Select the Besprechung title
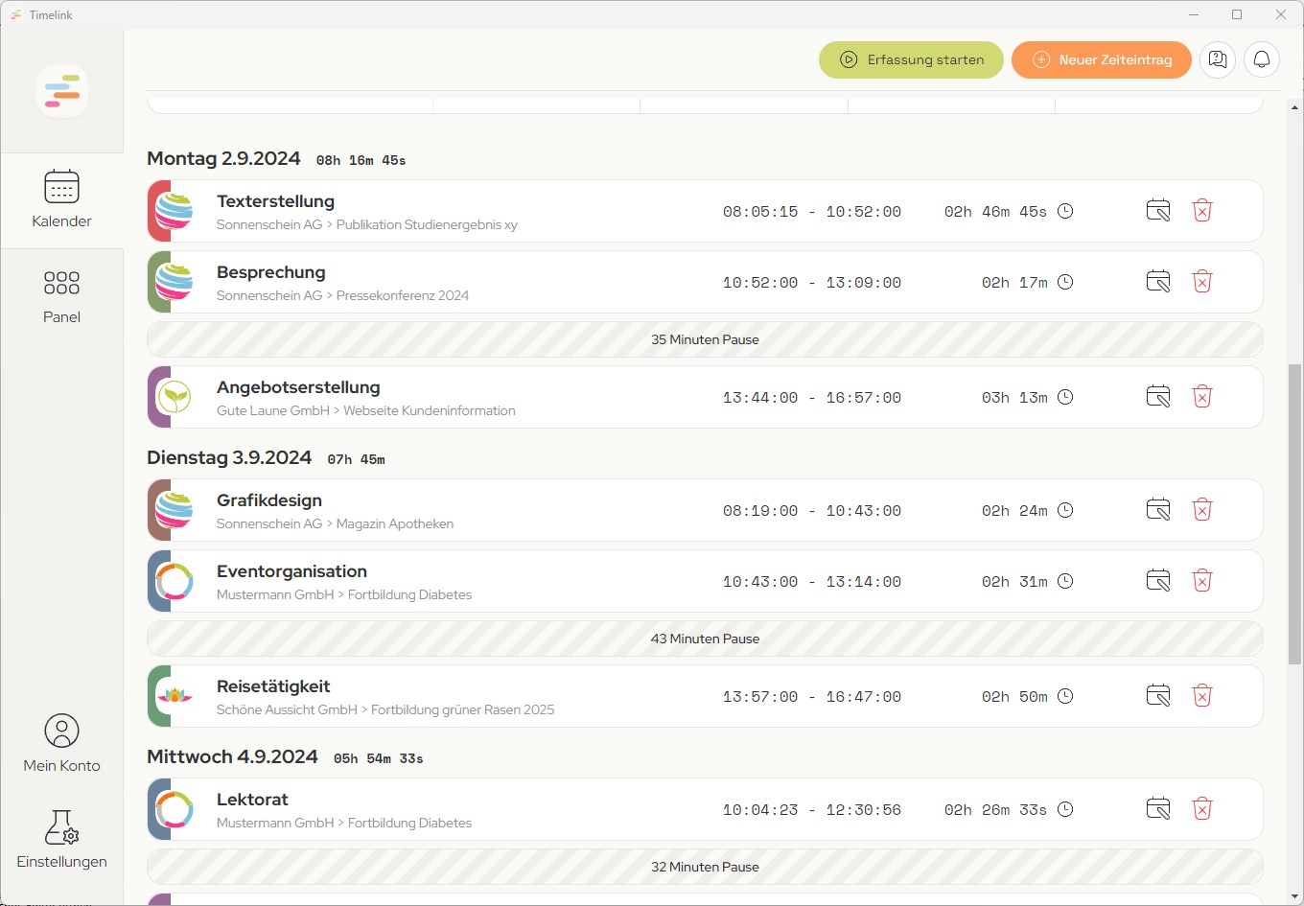Image resolution: width=1304 pixels, height=906 pixels. coord(270,272)
